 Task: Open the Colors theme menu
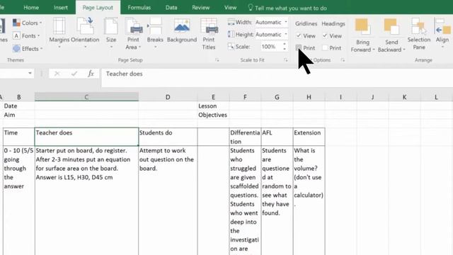point(28,23)
